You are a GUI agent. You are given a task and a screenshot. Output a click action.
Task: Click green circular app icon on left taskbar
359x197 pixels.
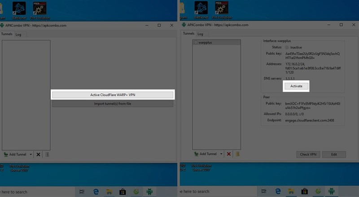[x=136, y=192]
